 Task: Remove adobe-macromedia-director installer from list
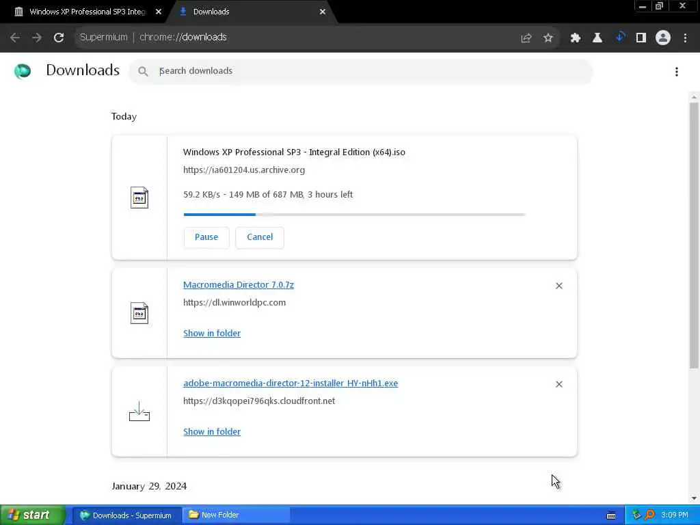[x=559, y=384]
